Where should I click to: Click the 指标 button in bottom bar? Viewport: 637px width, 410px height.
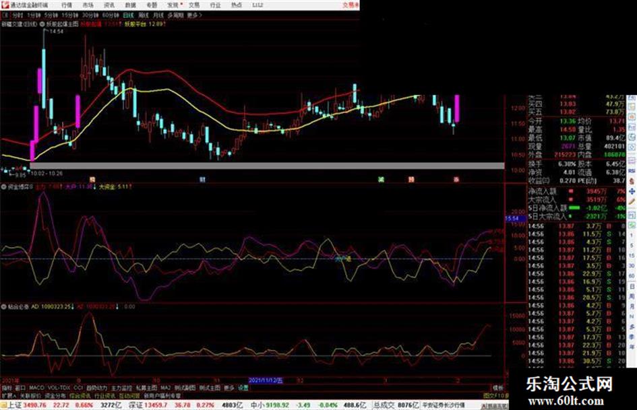coord(7,388)
